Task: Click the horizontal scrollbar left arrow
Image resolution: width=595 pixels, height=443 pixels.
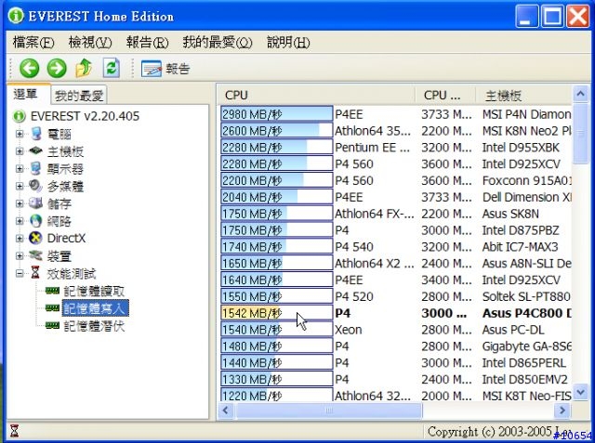Action: tap(226, 410)
